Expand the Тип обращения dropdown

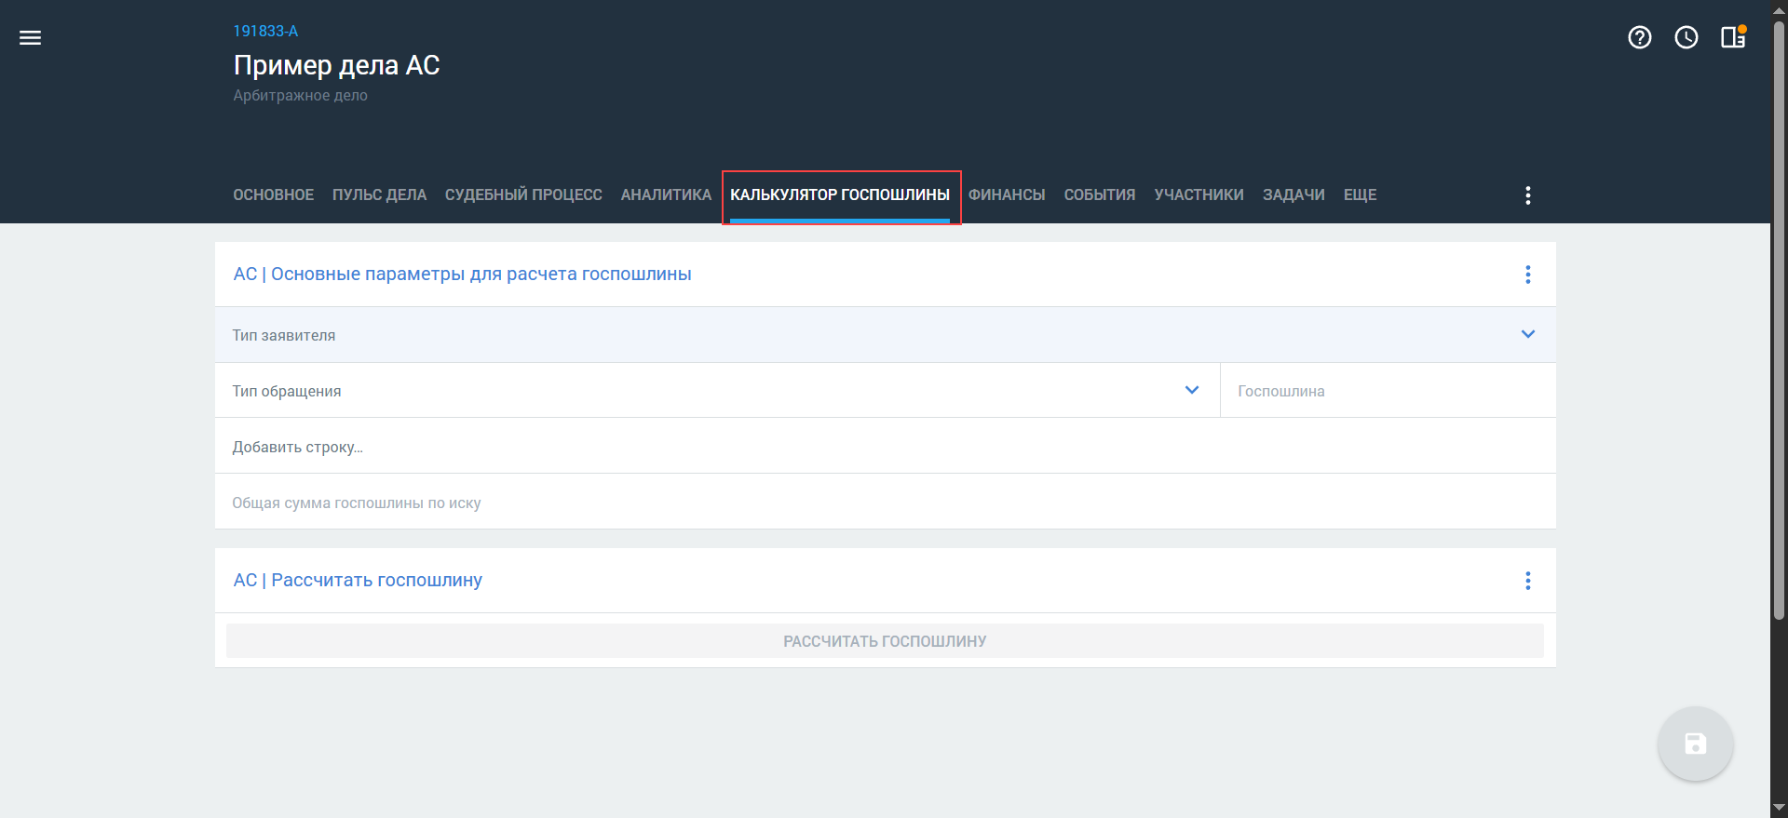point(1191,390)
